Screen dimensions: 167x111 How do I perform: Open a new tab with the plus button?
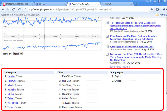[x=136, y=4]
